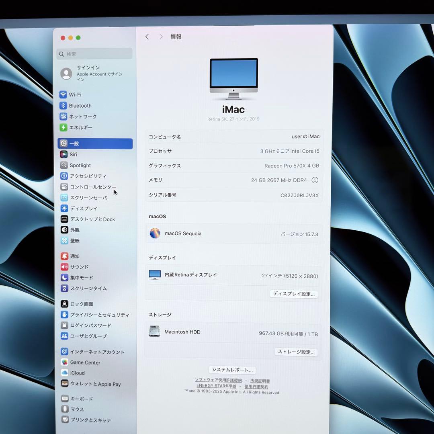
Task: Click the ソフトウェア使用許諾契約 link
Action: click(220, 381)
